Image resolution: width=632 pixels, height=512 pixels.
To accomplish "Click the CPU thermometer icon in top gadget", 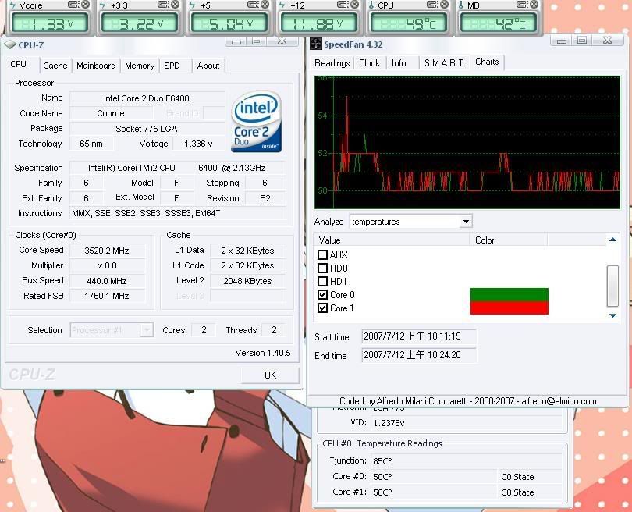I will pyautogui.click(x=372, y=5).
